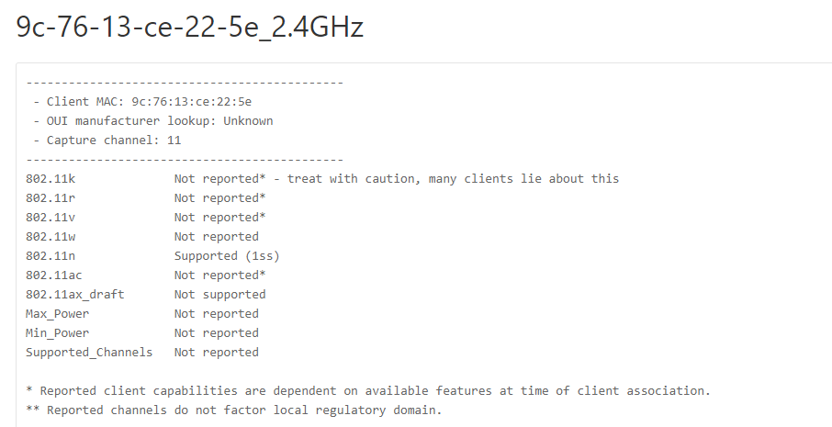The width and height of the screenshot is (832, 427).
Task: Click the treat with caution note
Action: [453, 179]
